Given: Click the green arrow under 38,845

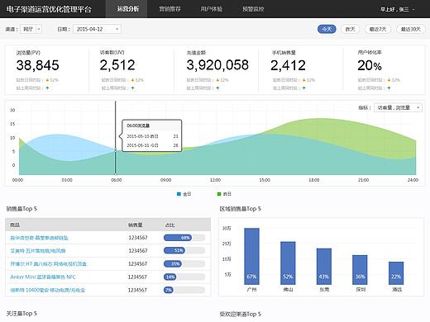Looking at the screenshot, I should pos(47,88).
